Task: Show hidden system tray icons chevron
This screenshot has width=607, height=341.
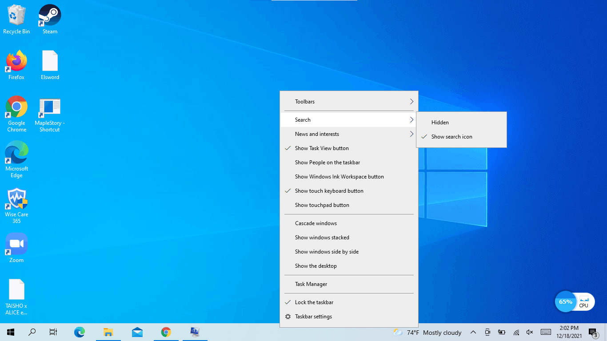Action: click(473, 332)
